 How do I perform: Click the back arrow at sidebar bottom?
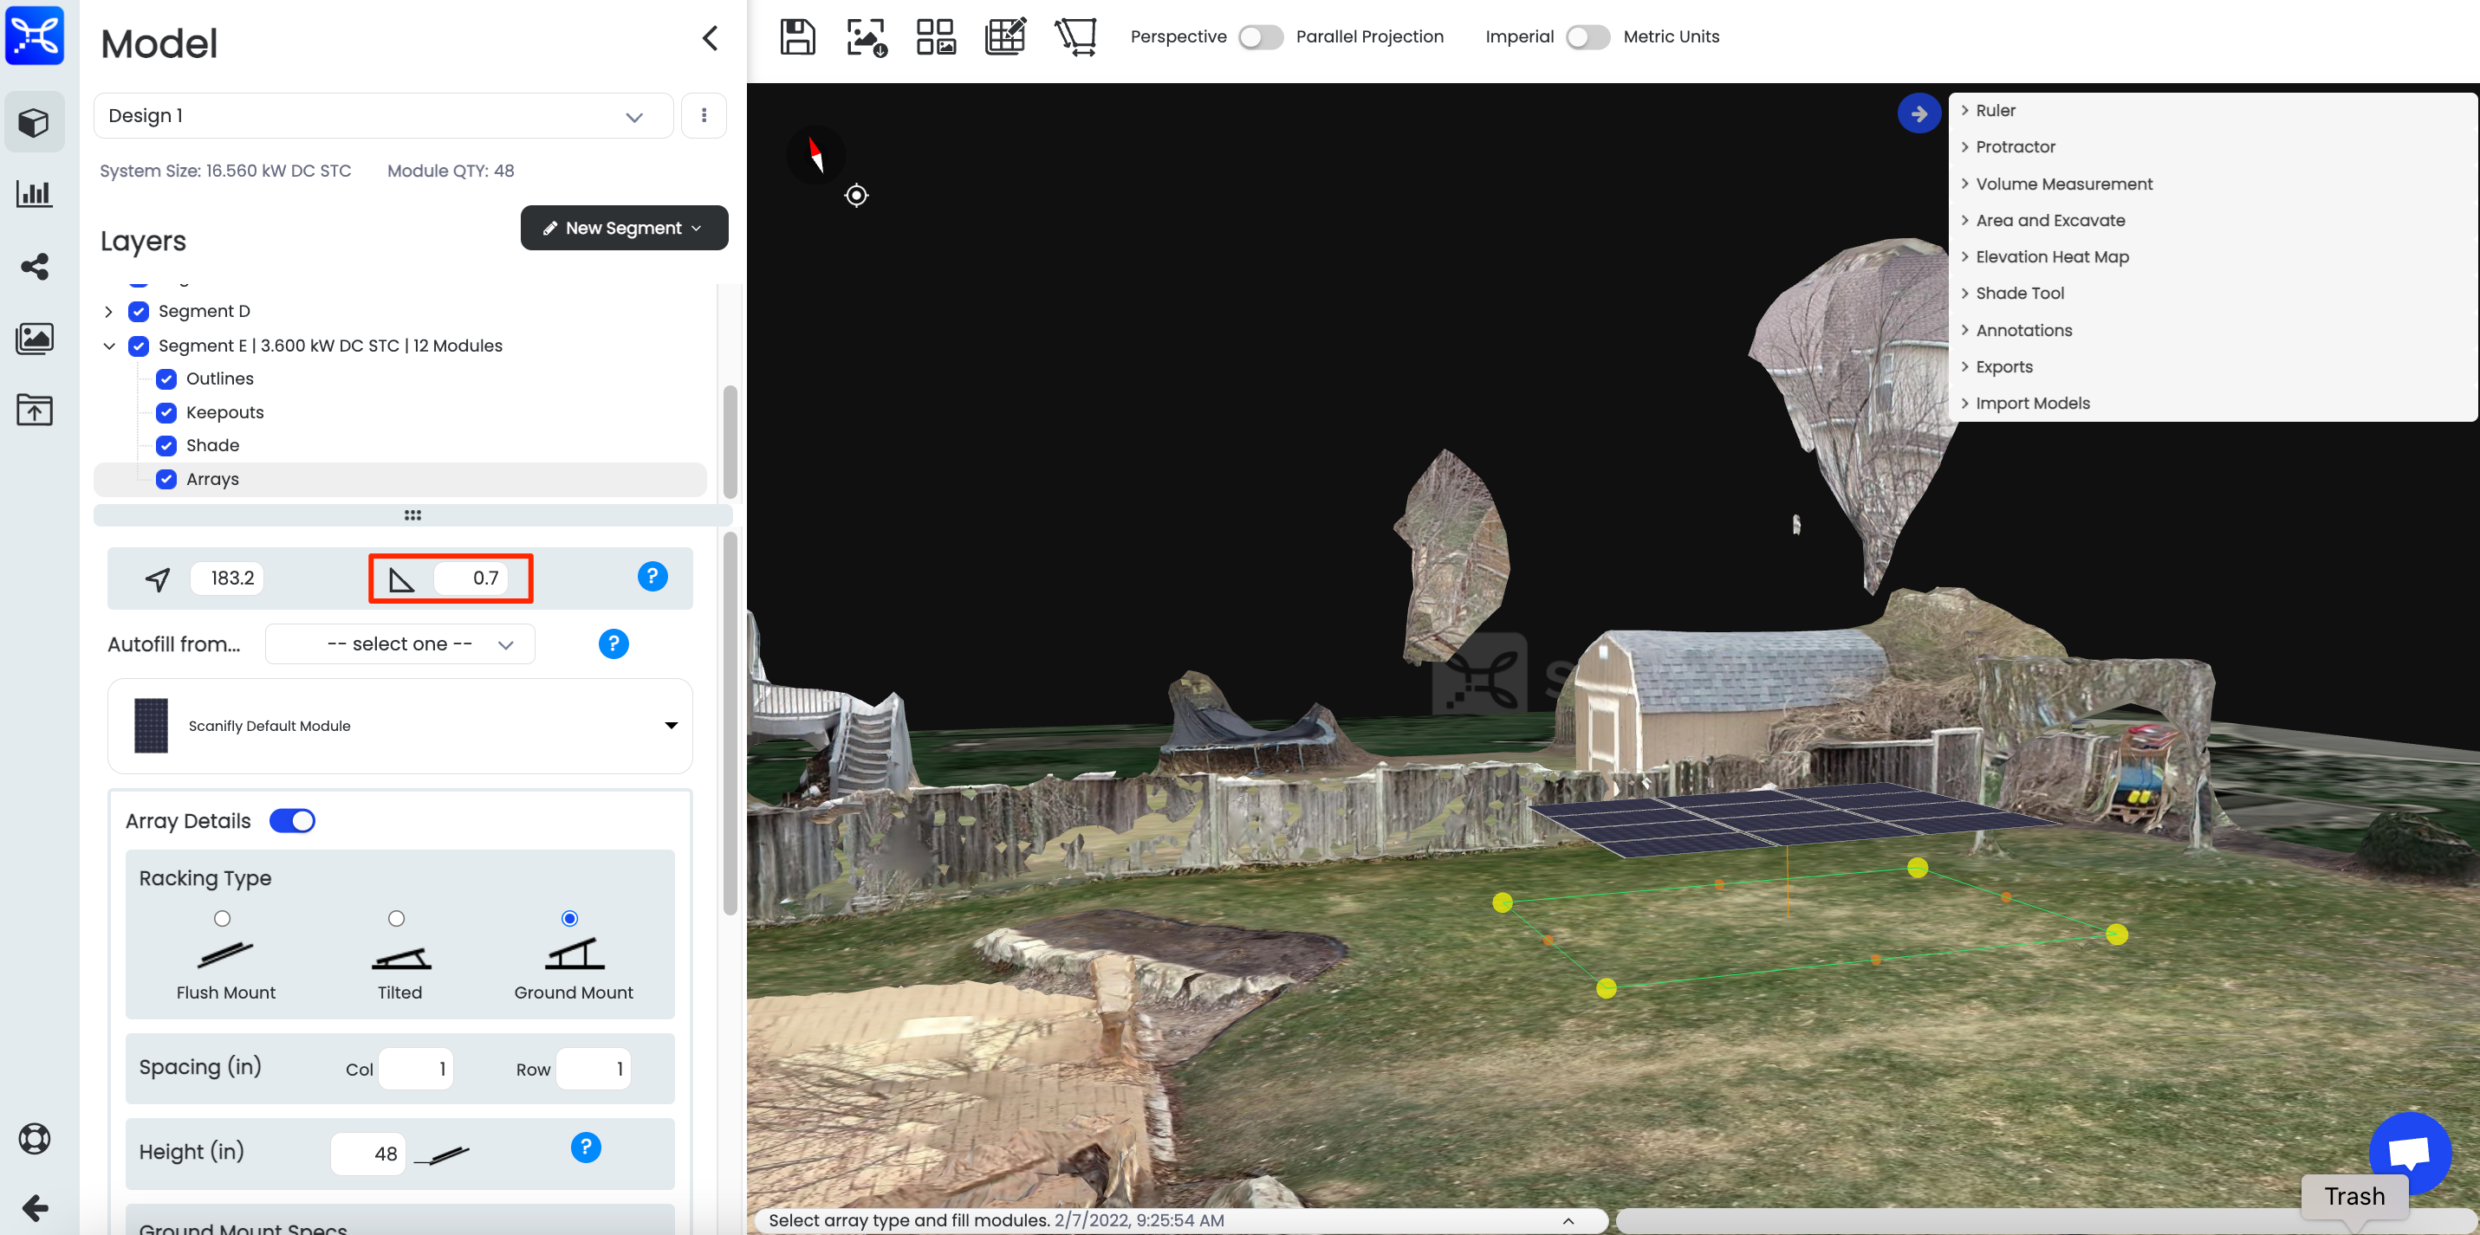(x=35, y=1208)
